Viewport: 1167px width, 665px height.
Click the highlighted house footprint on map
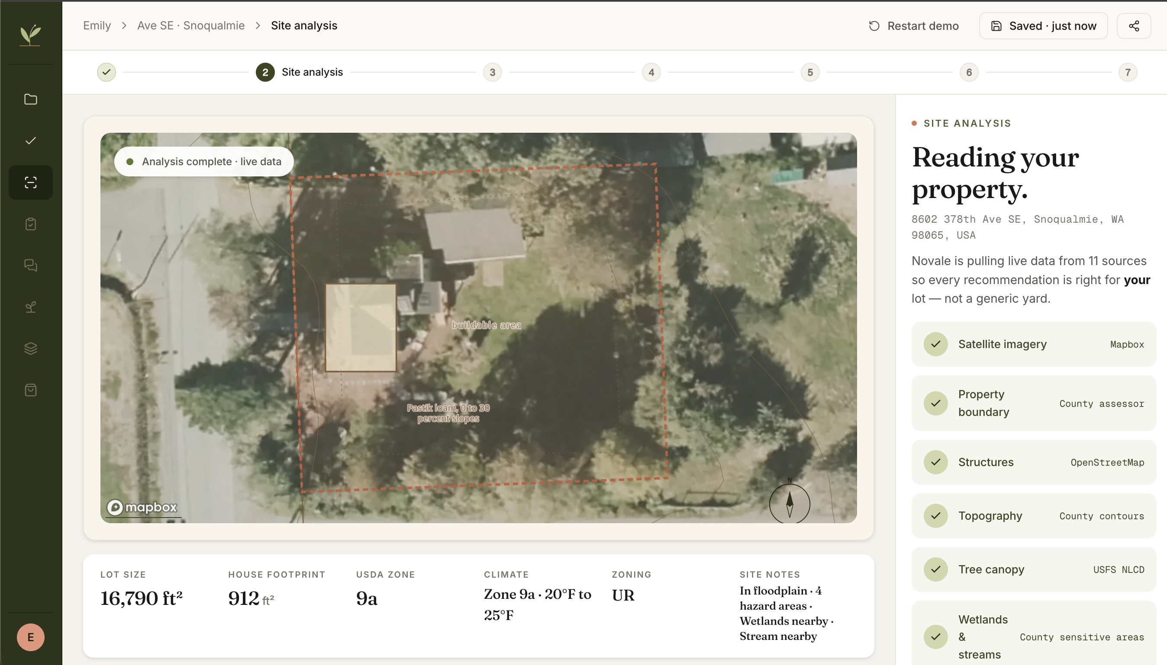[361, 327]
